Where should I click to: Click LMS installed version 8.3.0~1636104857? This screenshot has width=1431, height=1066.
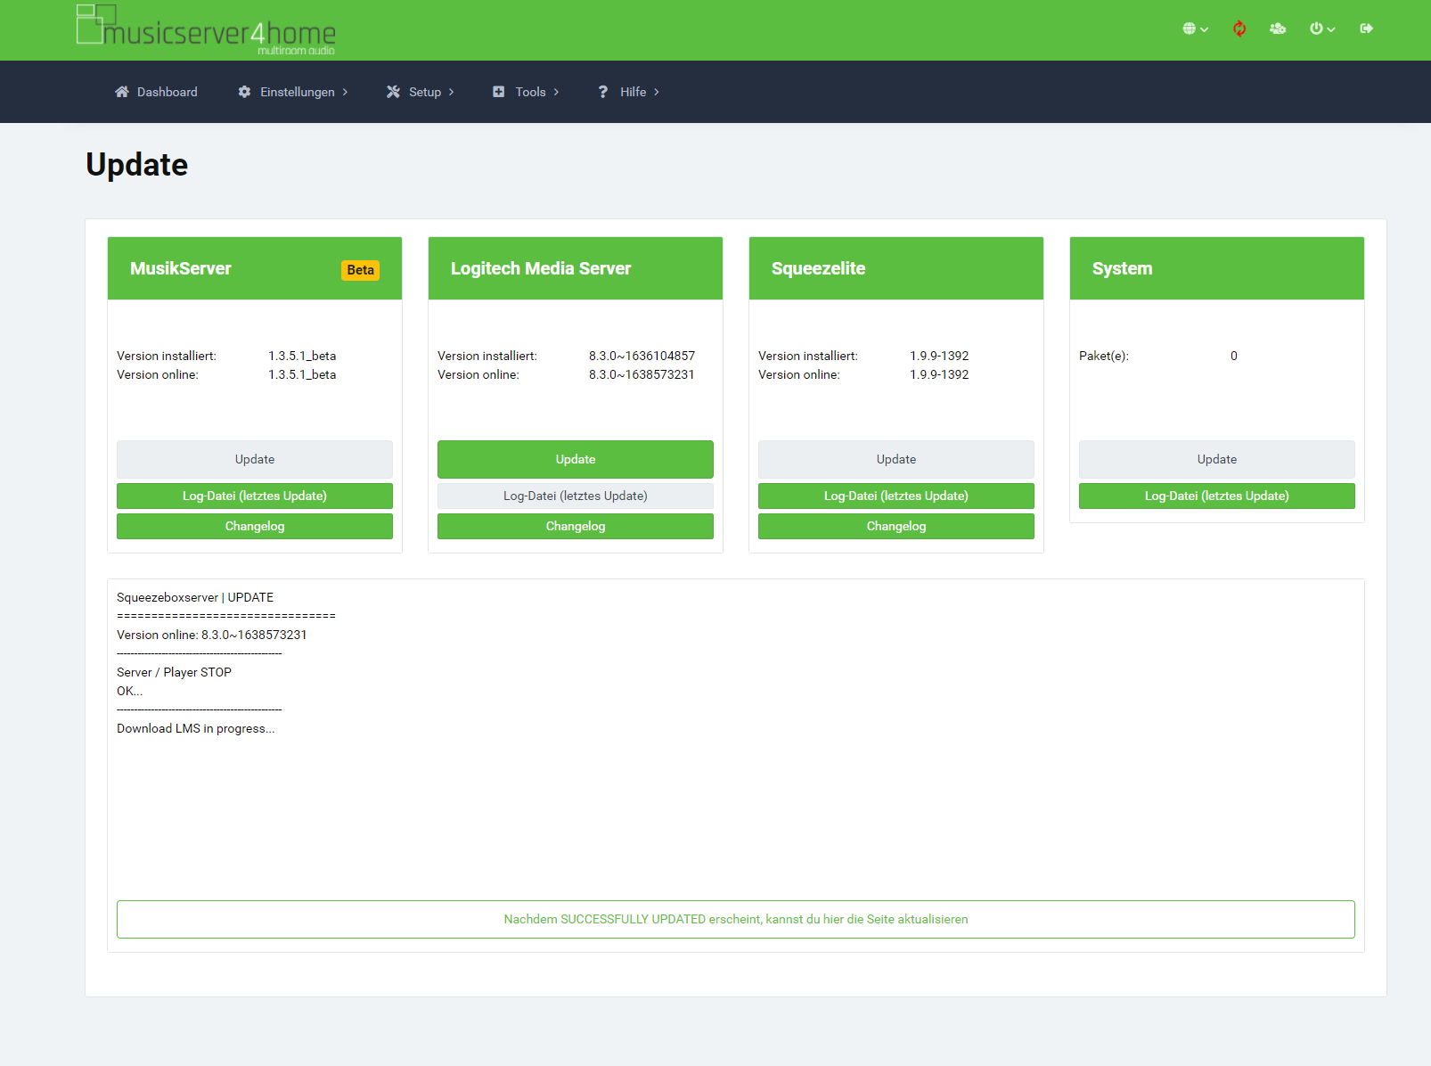[x=642, y=356]
